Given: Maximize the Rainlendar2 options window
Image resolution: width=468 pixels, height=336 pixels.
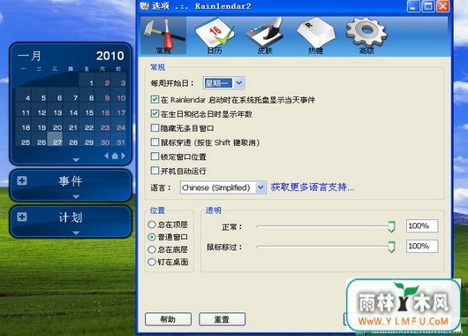Looking at the screenshot, I should click(428, 6).
